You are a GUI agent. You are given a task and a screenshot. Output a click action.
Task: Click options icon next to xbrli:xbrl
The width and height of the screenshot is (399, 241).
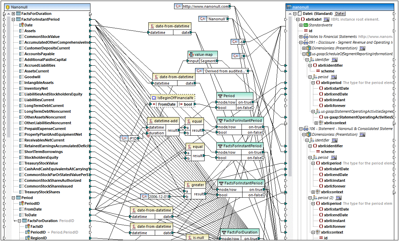pyautogui.click(x=326, y=19)
